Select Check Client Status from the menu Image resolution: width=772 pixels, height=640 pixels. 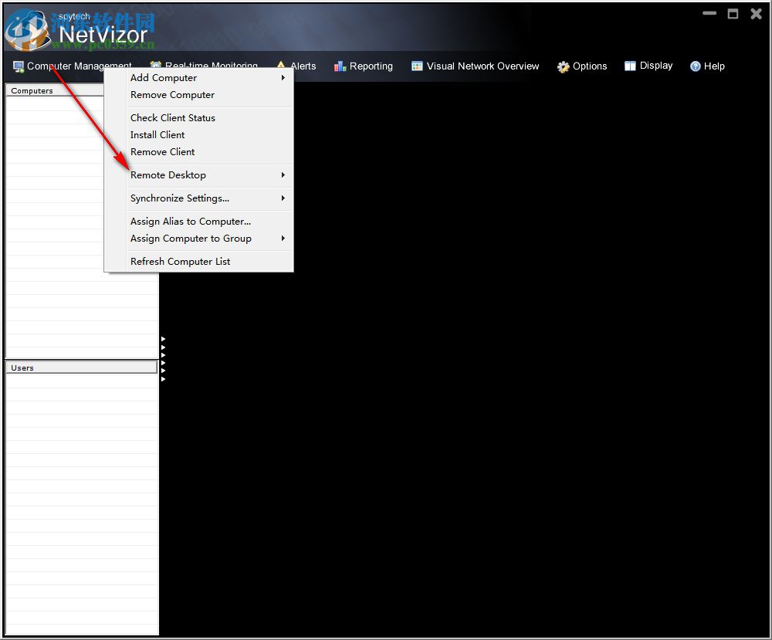coord(172,117)
